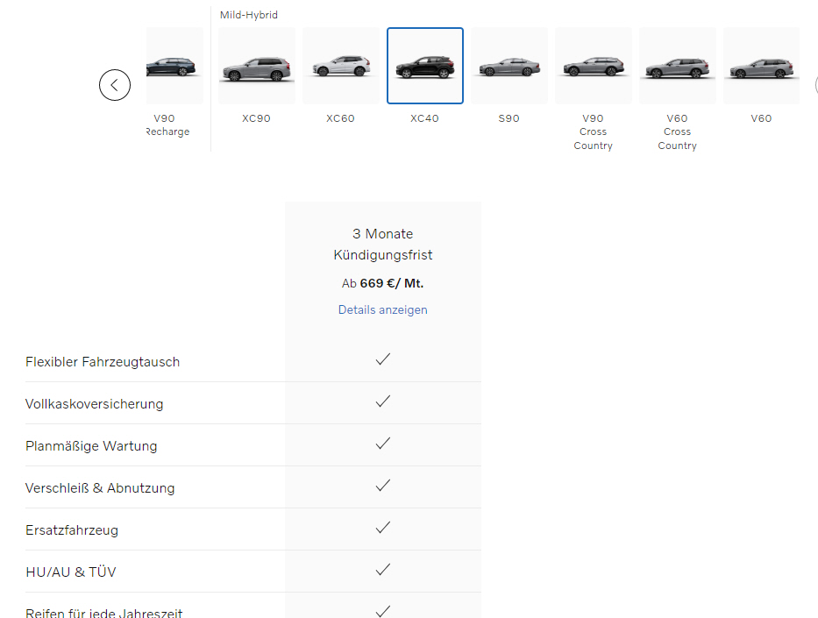This screenshot has width=818, height=618.
Task: Click the checkmark for Ersatzfahrzeug
Action: point(383,528)
